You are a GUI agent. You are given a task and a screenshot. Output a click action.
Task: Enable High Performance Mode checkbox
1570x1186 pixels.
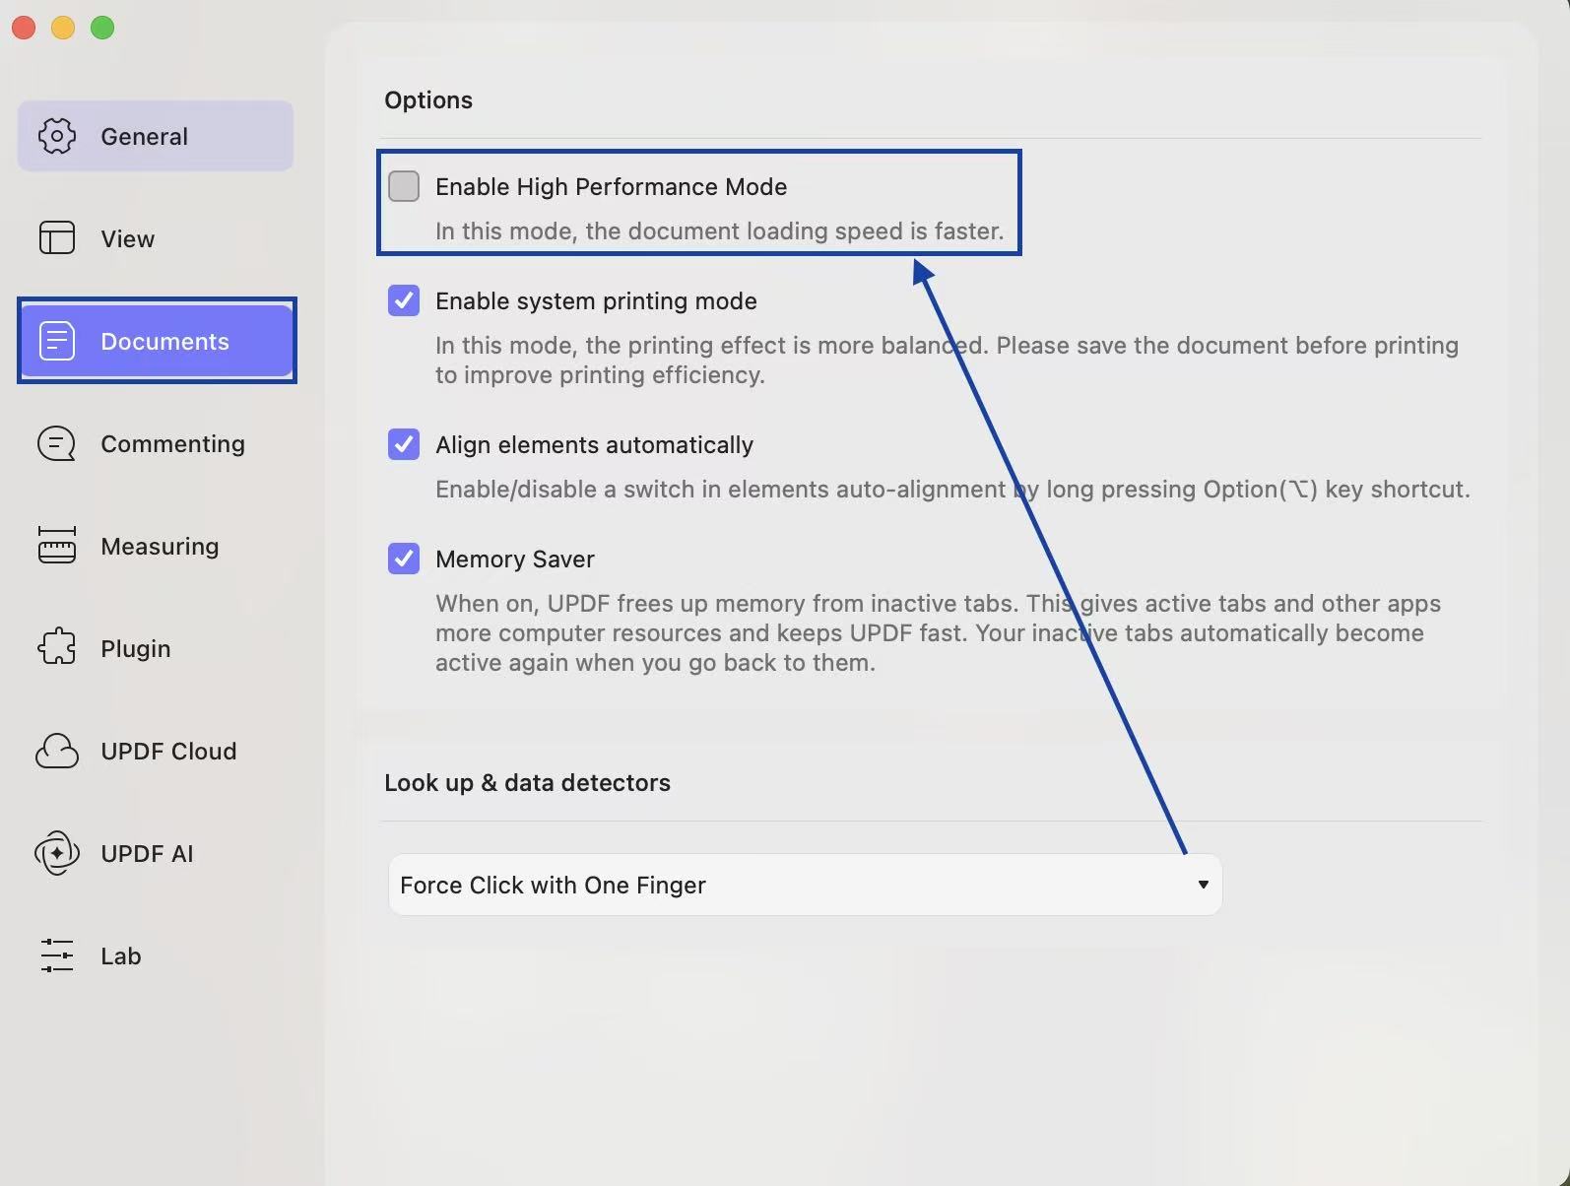(404, 186)
